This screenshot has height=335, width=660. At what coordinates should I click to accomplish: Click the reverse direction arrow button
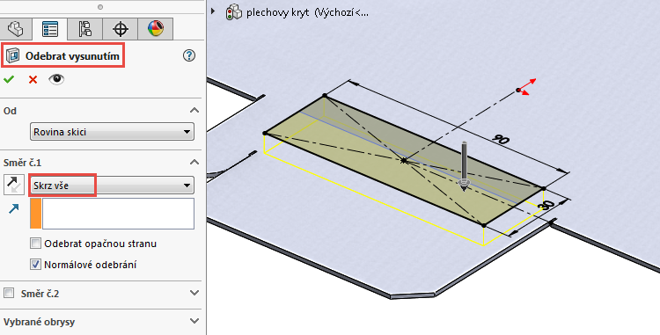[x=14, y=186]
